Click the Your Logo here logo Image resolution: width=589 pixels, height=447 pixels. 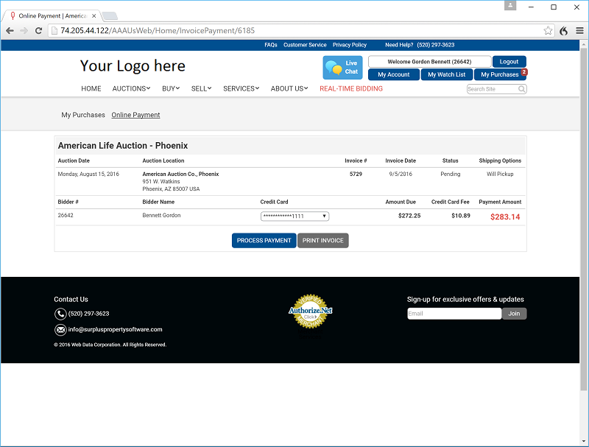[x=133, y=66]
